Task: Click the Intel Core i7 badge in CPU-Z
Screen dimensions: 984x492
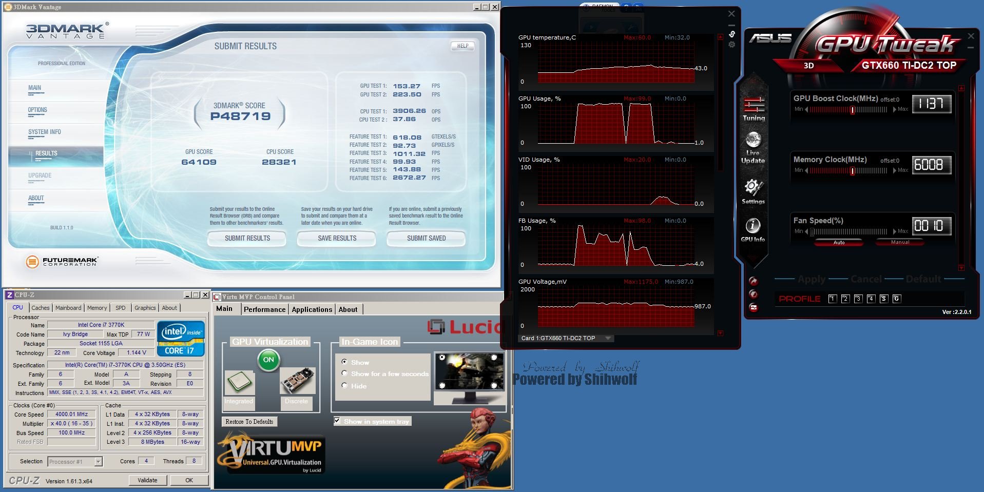Action: [181, 339]
